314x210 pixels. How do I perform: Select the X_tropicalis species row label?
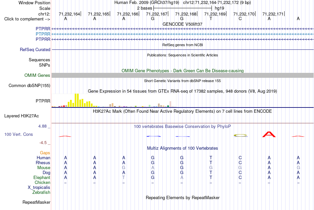pyautogui.click(x=39, y=188)
